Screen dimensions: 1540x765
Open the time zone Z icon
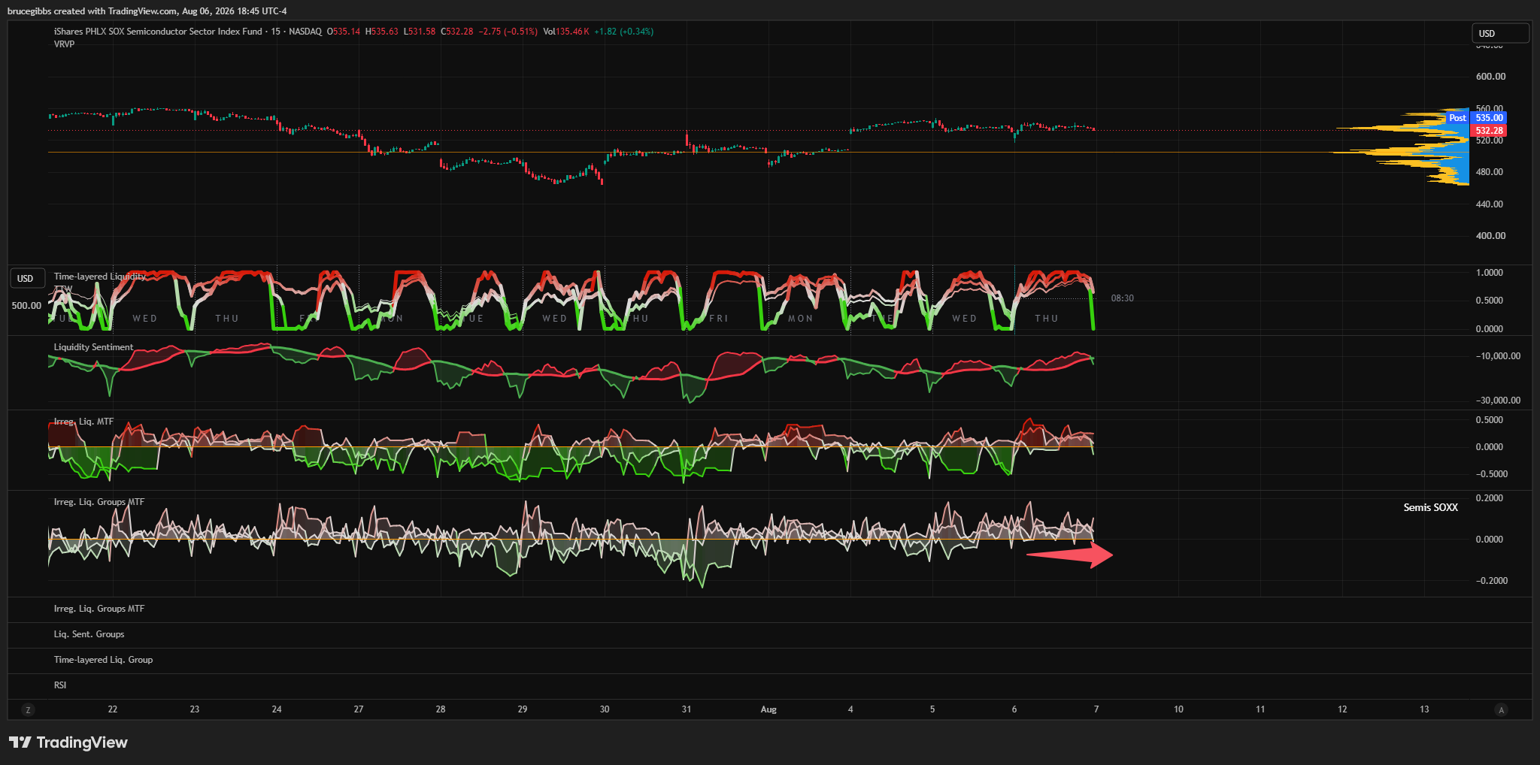(28, 710)
